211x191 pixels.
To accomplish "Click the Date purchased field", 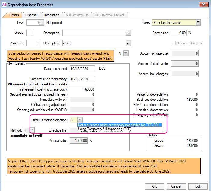I will [82, 69].
